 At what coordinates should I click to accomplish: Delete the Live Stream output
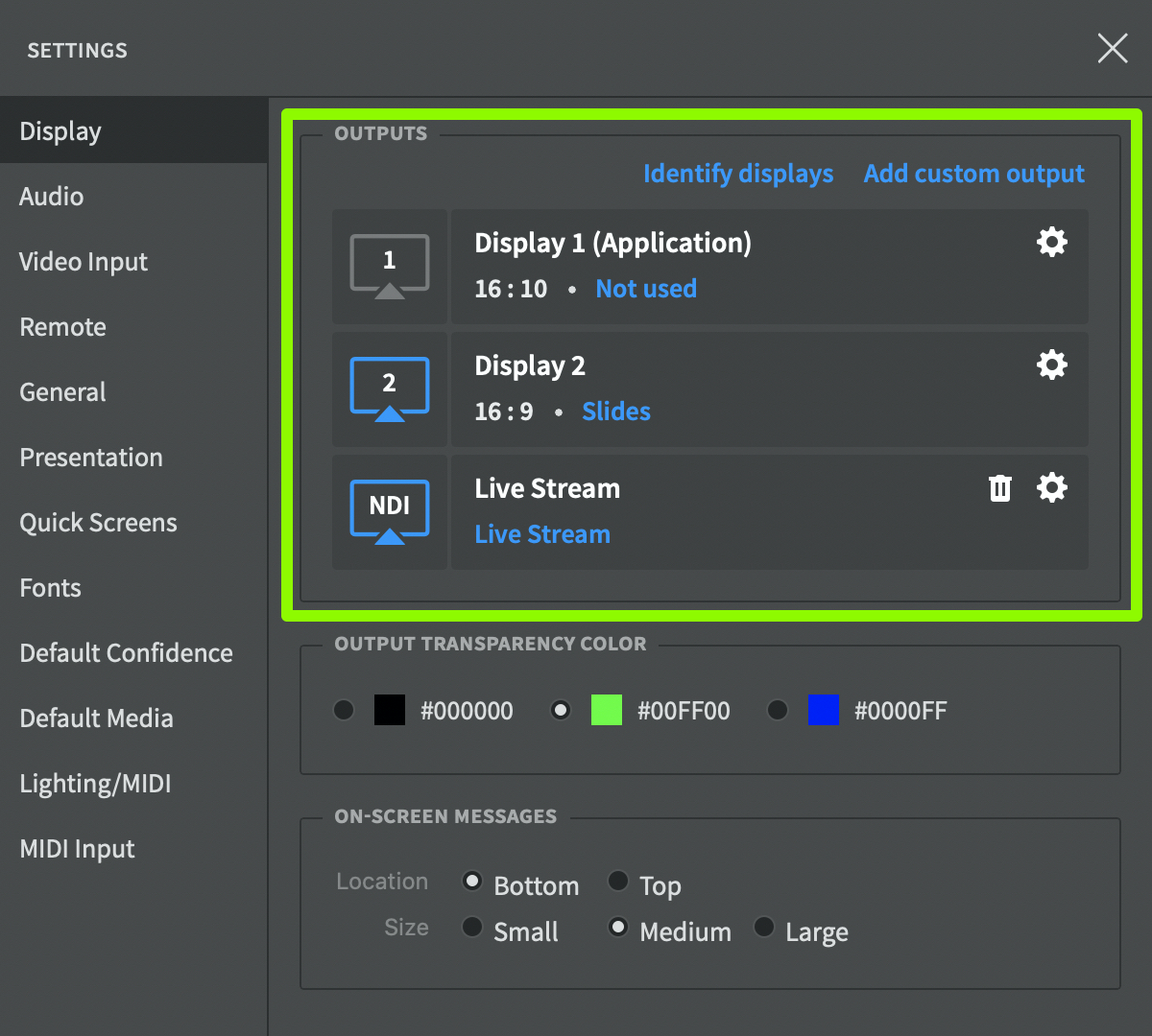point(1000,488)
